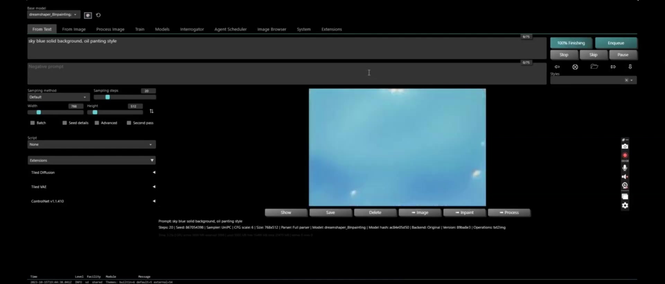665x284 pixels.
Task: Toggle the microphone icon in recorder toolbar
Action: tap(625, 168)
